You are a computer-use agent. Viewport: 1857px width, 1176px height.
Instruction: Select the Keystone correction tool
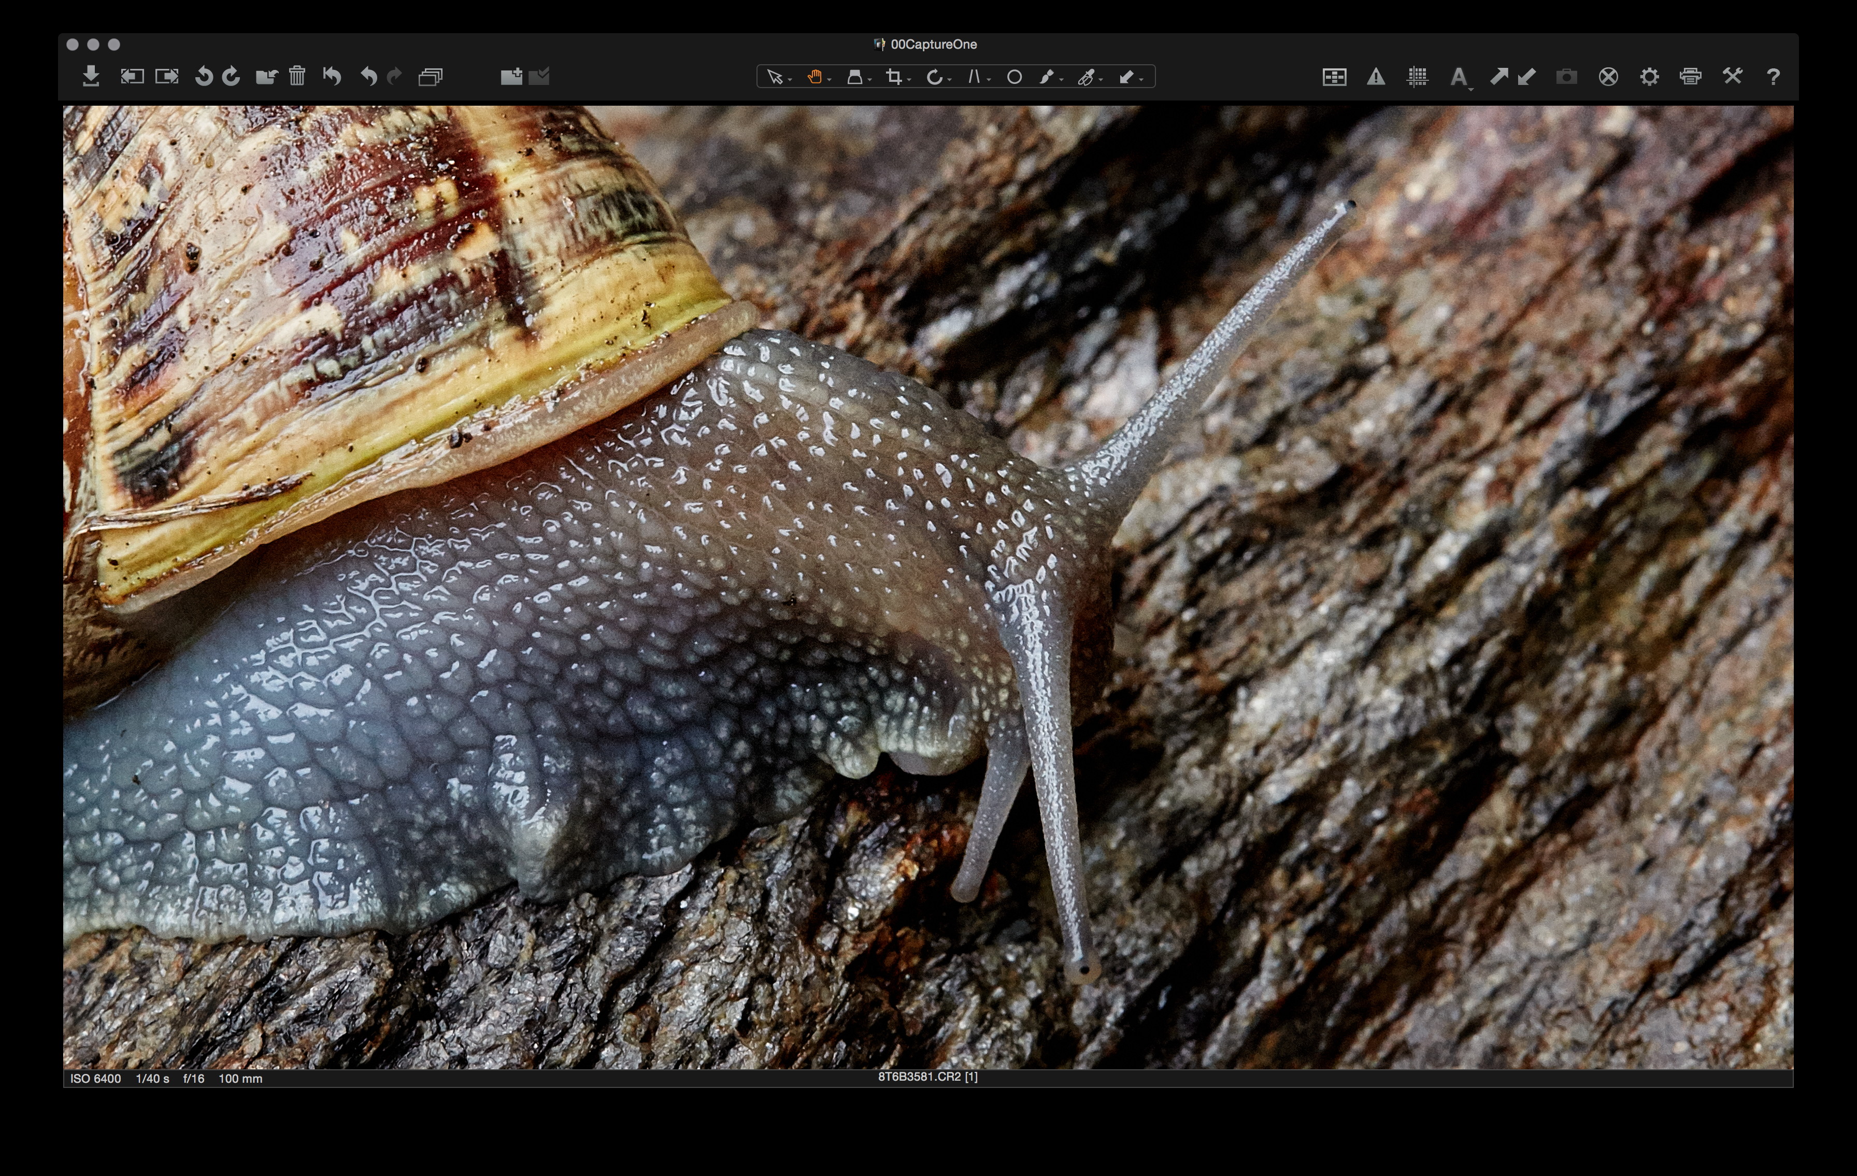pyautogui.click(x=974, y=77)
